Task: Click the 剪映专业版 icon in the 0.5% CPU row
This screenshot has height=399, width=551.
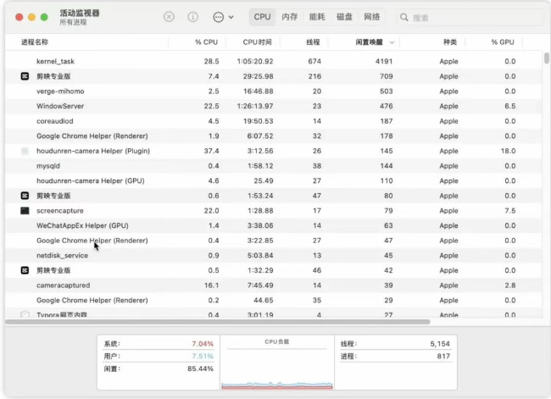Action: pyautogui.click(x=25, y=270)
